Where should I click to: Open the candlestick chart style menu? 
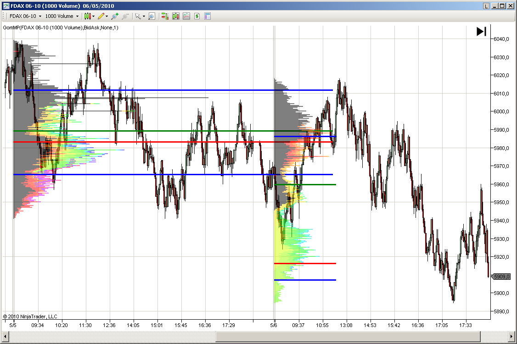(x=89, y=16)
